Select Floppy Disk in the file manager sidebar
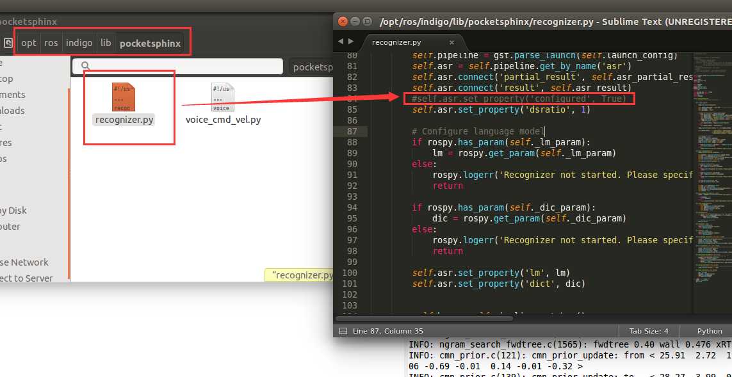This screenshot has width=732, height=377. coord(13,211)
